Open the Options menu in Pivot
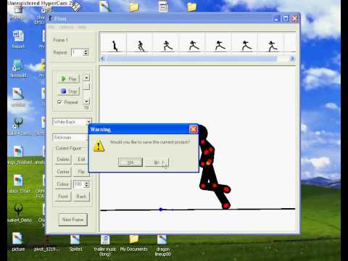This screenshot has height=261, width=348. pos(66,27)
